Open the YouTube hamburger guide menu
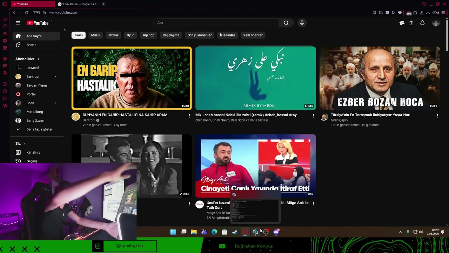The height and width of the screenshot is (253, 449). pos(18,23)
